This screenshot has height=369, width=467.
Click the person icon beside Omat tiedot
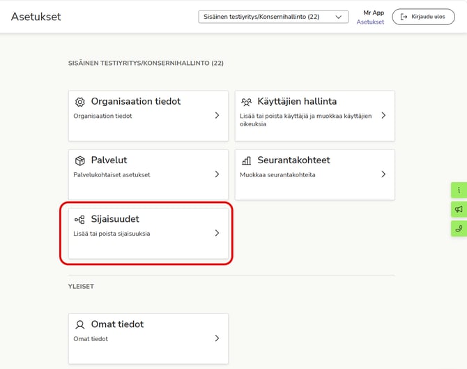tap(80, 324)
